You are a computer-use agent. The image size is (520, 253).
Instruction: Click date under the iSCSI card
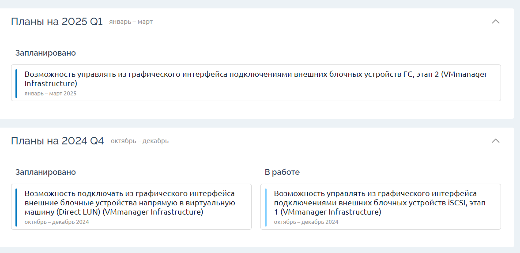(306, 222)
